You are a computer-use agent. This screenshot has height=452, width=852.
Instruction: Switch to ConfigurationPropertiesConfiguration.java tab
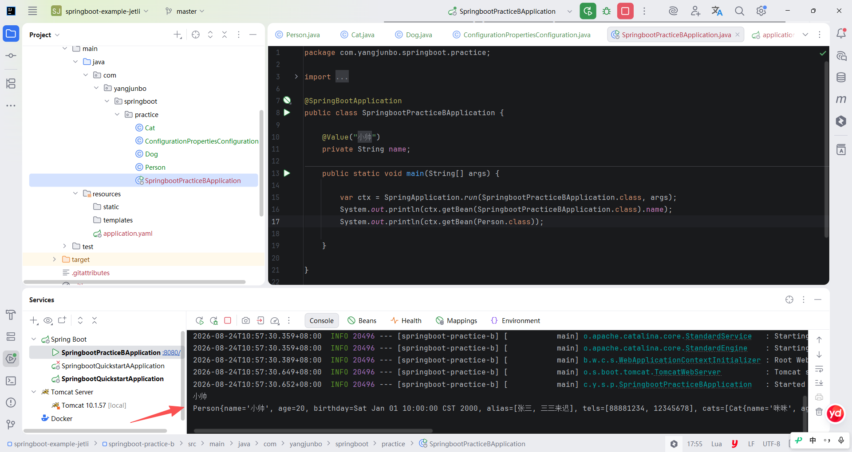521,35
